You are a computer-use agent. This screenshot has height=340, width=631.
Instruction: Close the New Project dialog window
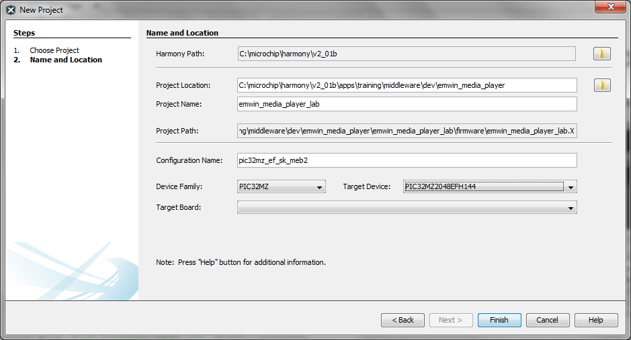(611, 7)
